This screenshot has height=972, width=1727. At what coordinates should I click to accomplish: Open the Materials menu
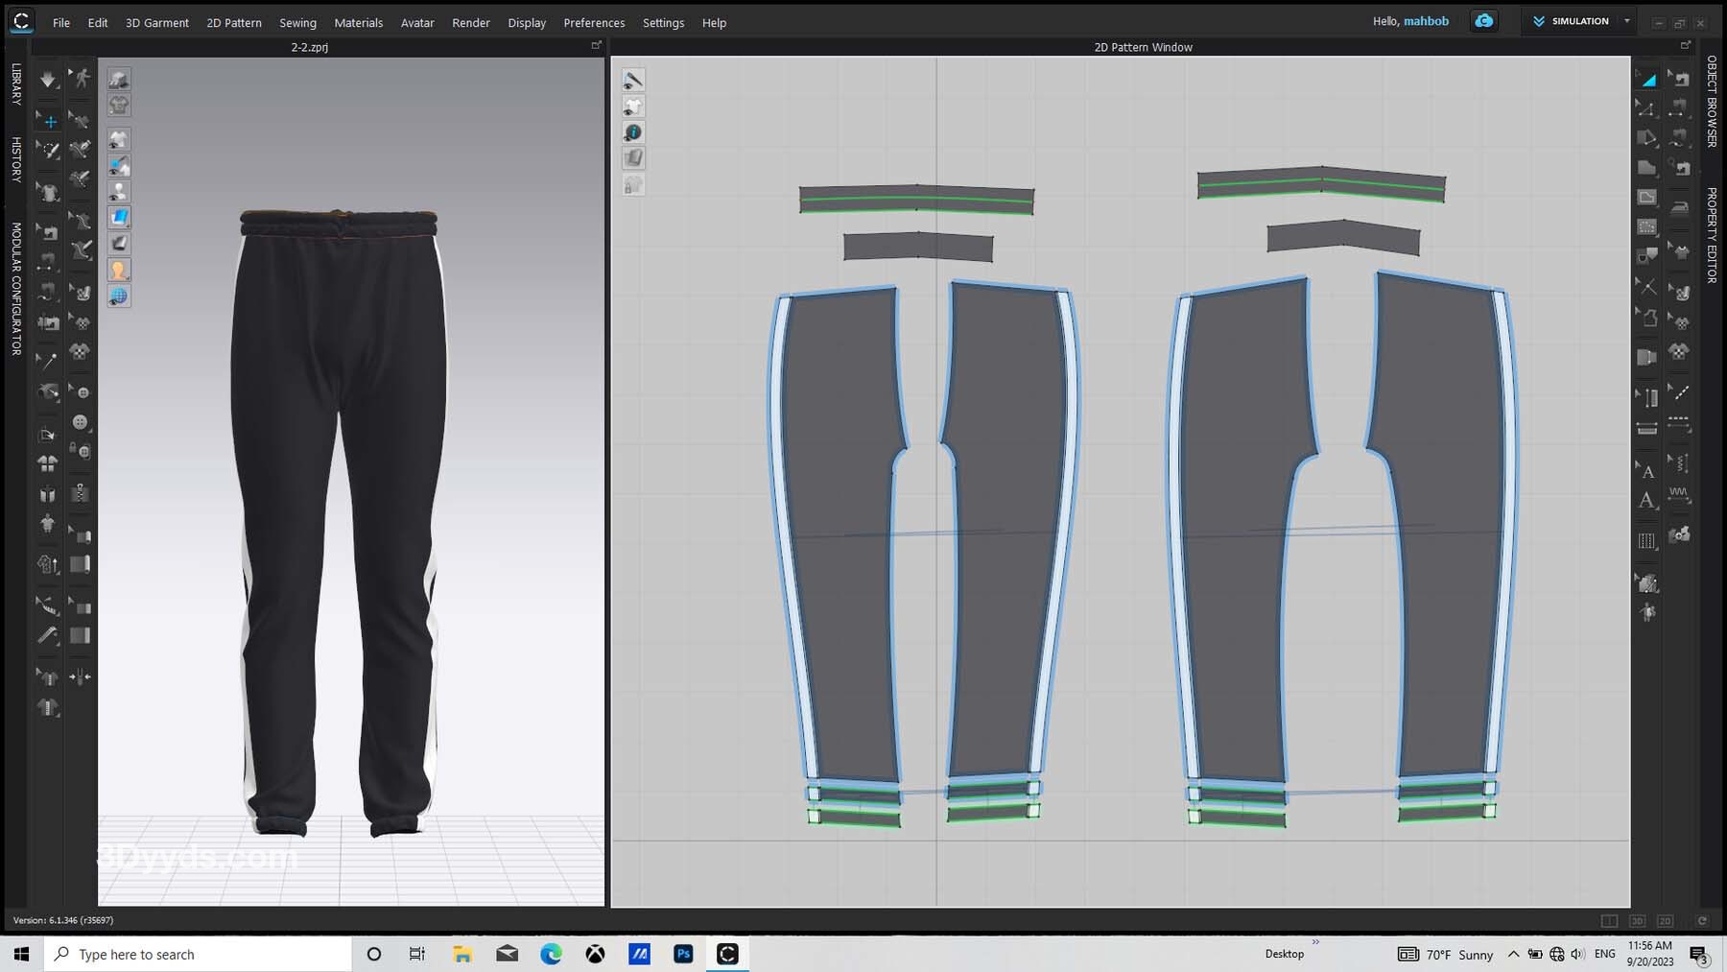pos(358,22)
